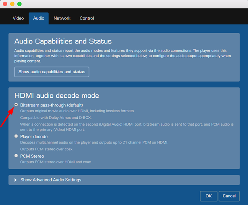Switch to the Video tab
The image size is (248, 205).
pos(18,18)
